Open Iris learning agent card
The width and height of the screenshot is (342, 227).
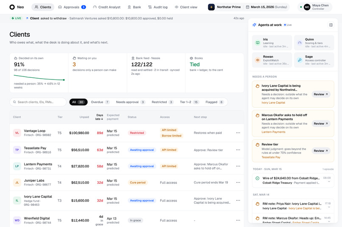(272, 43)
